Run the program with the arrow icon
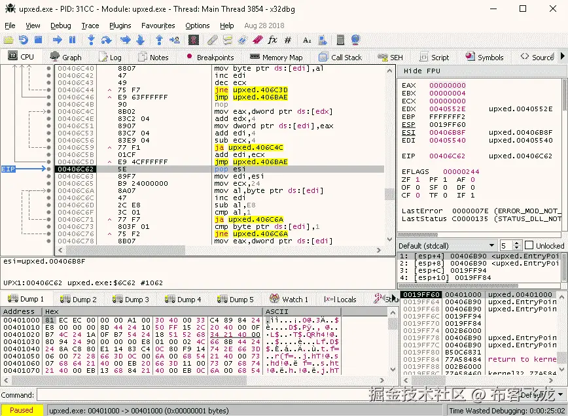 [57, 40]
